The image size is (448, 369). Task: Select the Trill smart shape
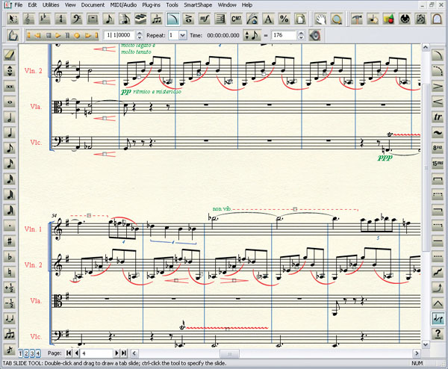tap(438, 117)
